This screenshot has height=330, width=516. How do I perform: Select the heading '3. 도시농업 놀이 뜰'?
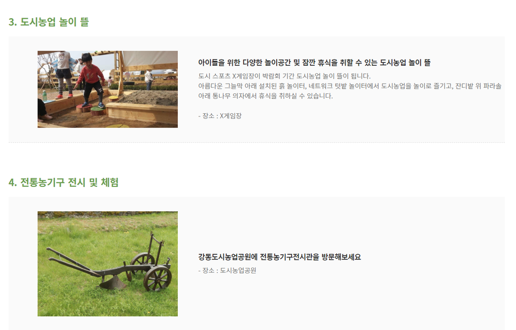pos(49,22)
